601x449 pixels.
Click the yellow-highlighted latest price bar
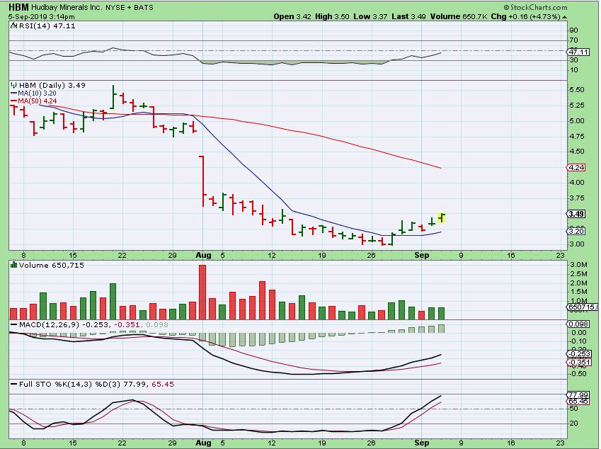coord(442,217)
